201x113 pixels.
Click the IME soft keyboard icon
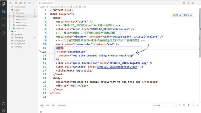(x=185, y=15)
